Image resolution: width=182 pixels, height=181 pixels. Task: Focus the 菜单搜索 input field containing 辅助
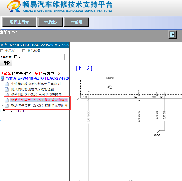39,57
